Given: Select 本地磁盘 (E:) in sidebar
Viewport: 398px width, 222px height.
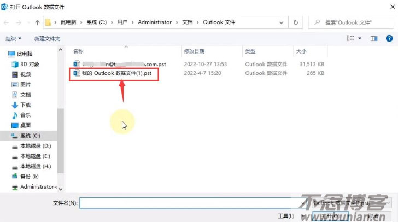Looking at the screenshot, I should [35, 156].
